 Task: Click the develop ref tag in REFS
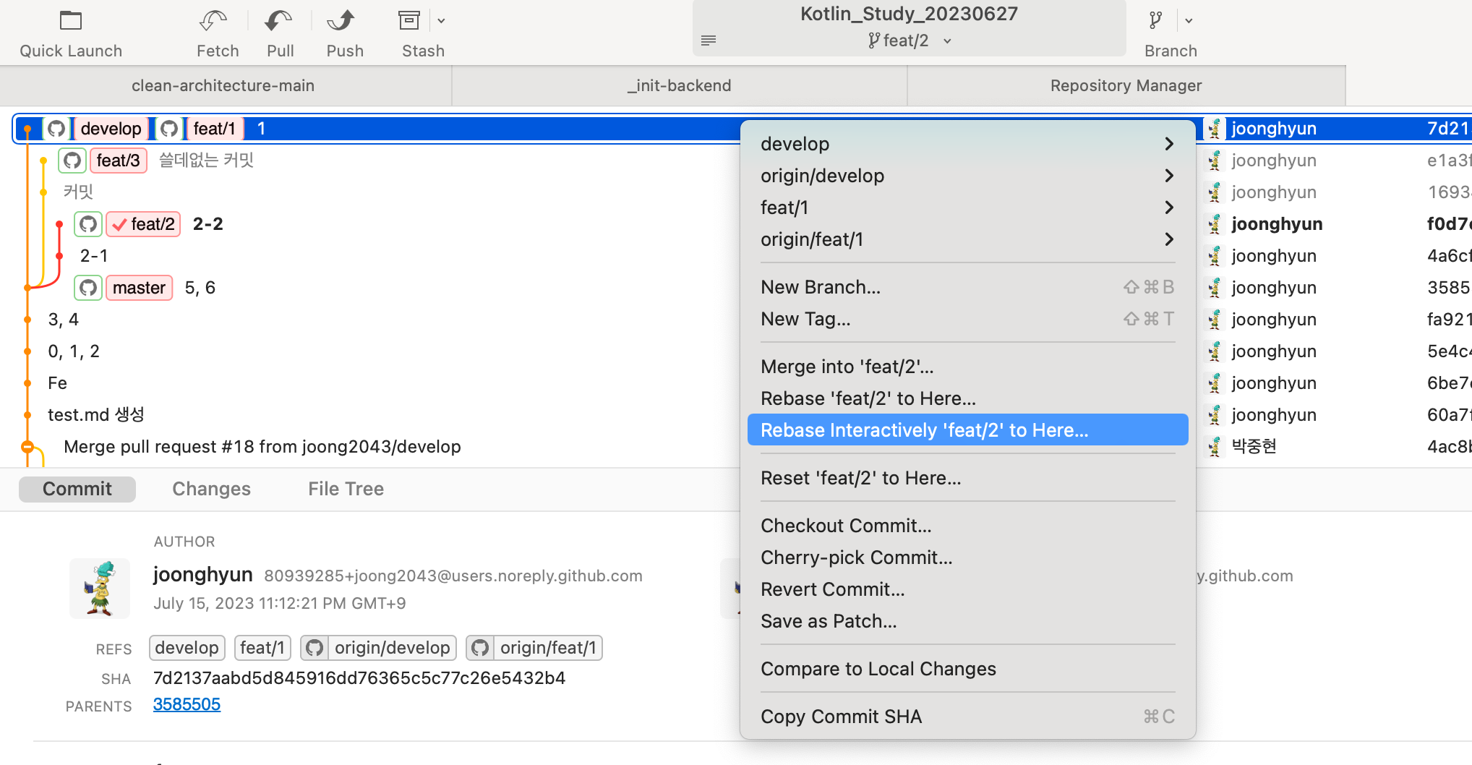click(187, 648)
